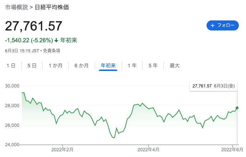
Task: Show the 5 年 range tab
Action: [x=153, y=66]
